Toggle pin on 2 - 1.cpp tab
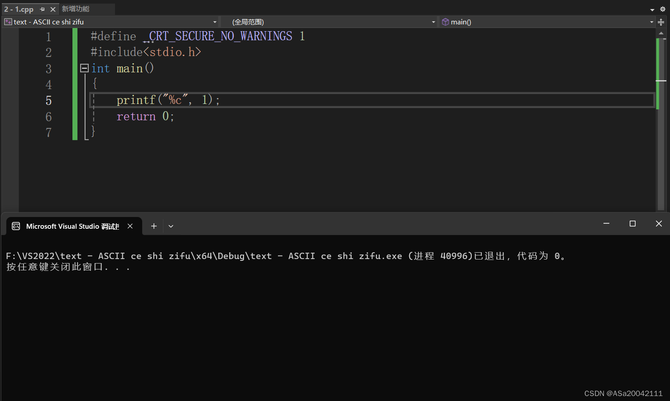 [x=42, y=9]
